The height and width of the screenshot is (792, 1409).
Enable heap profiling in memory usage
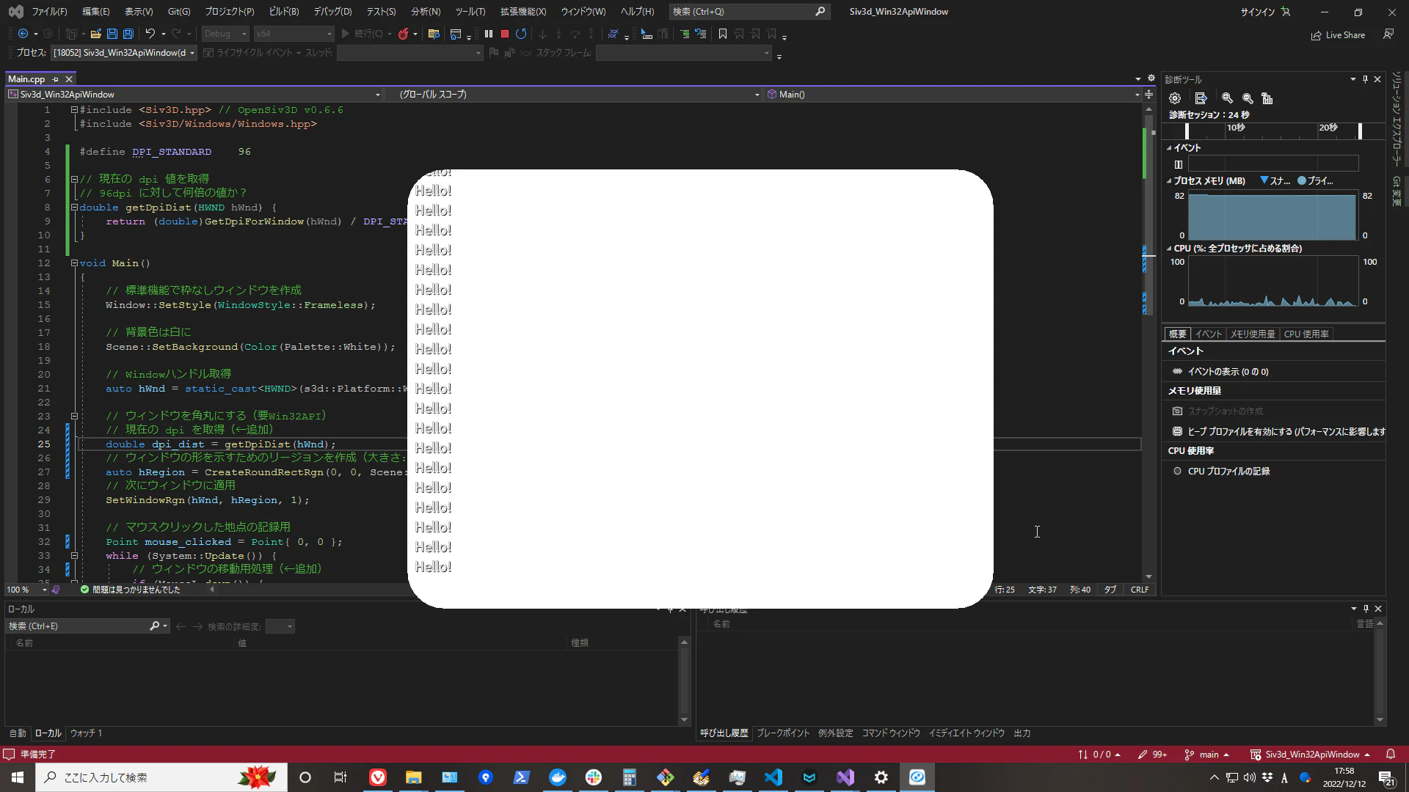pos(1278,432)
